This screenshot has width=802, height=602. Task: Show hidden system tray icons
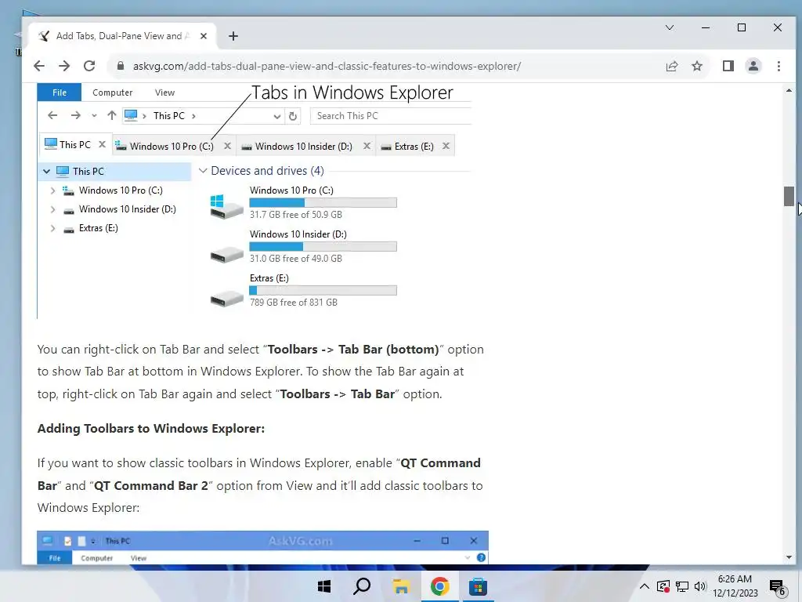pos(645,586)
